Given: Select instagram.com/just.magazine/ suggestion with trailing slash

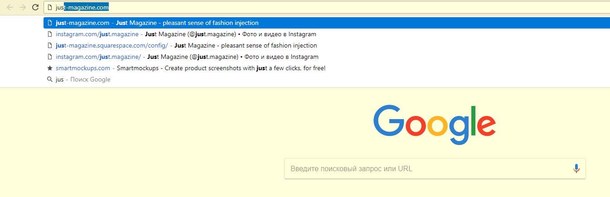Looking at the screenshot, I should [326, 57].
